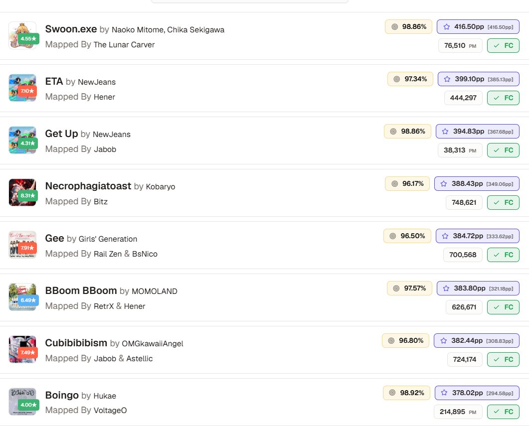Screen dimensions: 529x426
Task: Open the Swoon.exe cover thumbnail
Action: tap(22, 35)
